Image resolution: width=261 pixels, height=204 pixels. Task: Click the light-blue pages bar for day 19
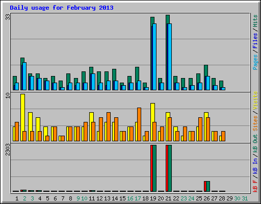click(154, 57)
